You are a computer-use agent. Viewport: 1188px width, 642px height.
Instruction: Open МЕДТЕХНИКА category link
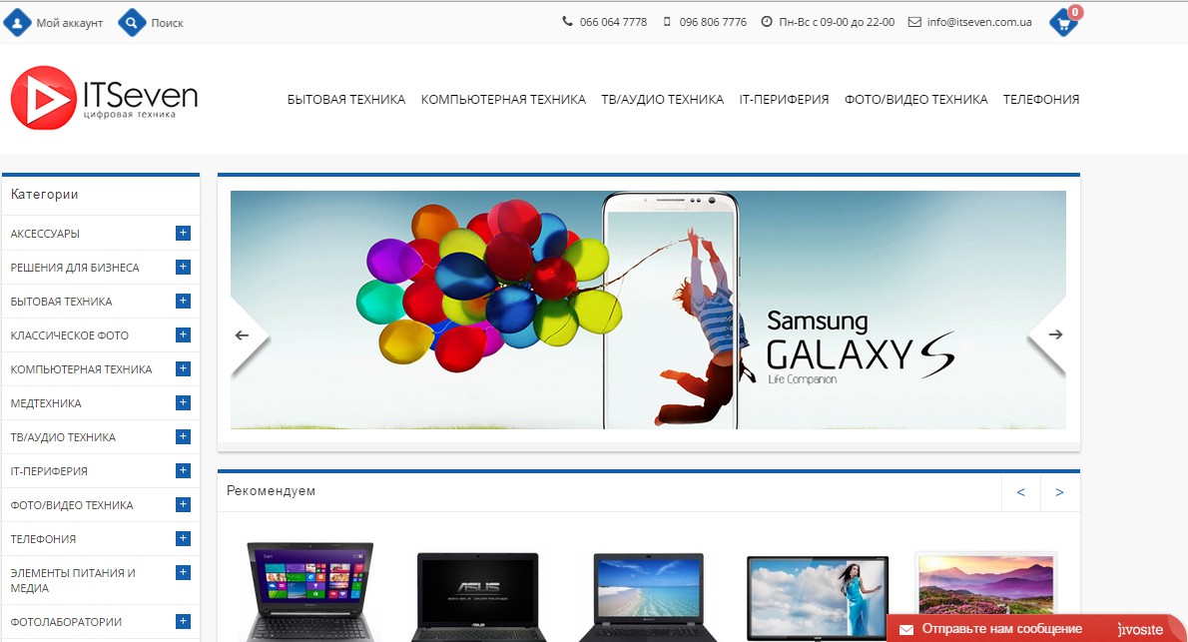coord(46,403)
